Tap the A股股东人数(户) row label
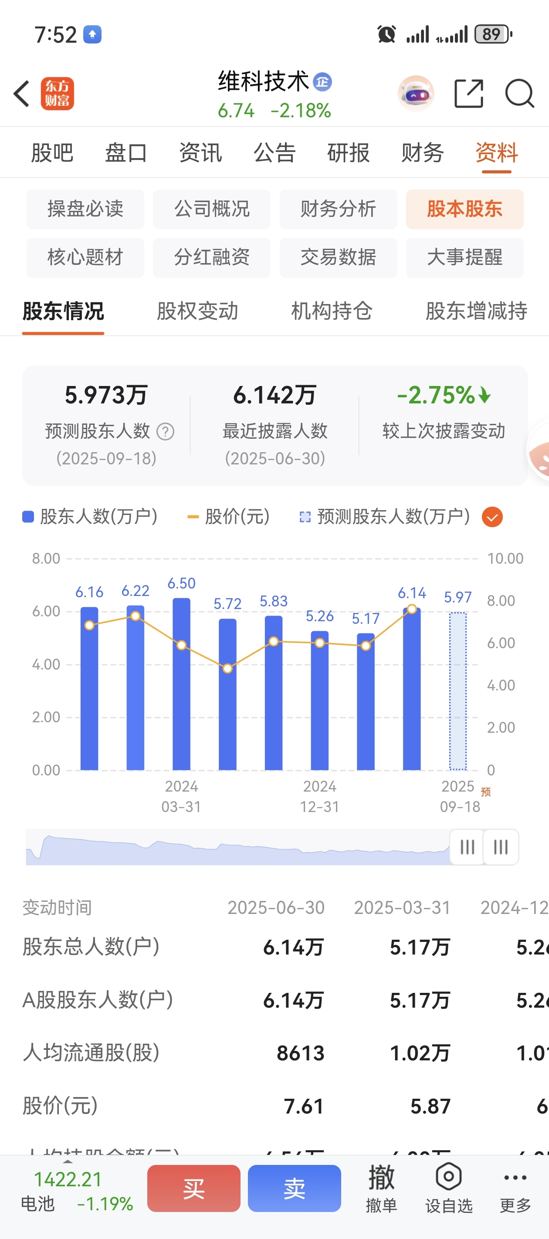Screen dimensions: 549x1239 pyautogui.click(x=98, y=1000)
